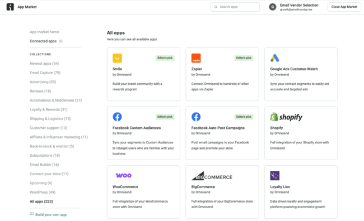Click the Connected apps status icon
This screenshot has width=364, height=221.
click(x=61, y=41)
